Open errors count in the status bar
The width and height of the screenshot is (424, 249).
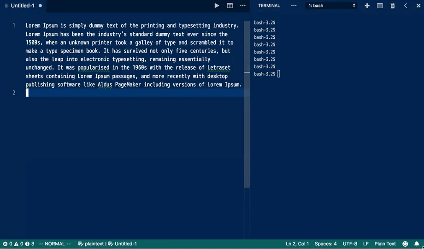click(8, 243)
